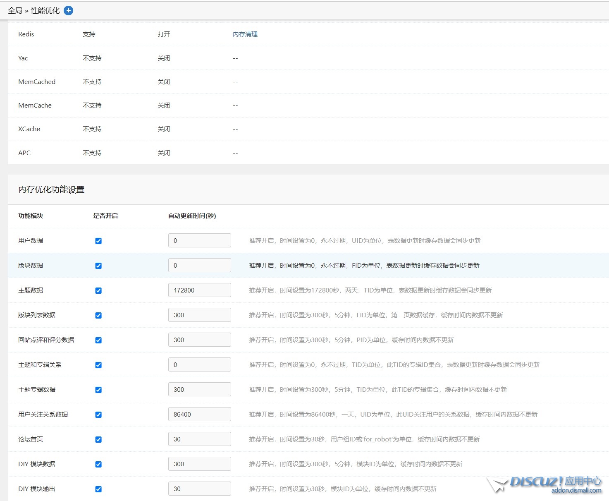Click the 主题数据 172800秒 description text

[370, 290]
